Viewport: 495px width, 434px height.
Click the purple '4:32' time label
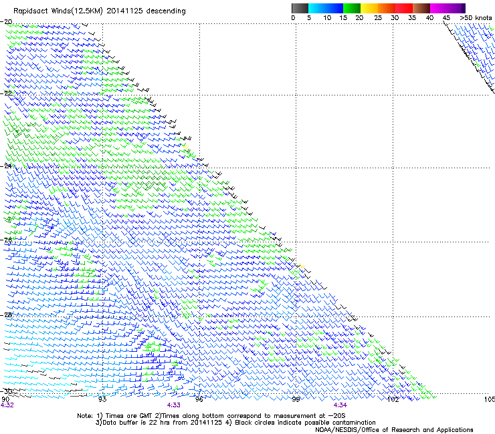pyautogui.click(x=7, y=405)
